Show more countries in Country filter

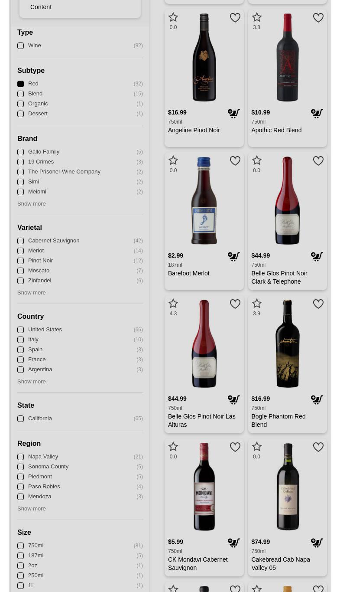[31, 381]
